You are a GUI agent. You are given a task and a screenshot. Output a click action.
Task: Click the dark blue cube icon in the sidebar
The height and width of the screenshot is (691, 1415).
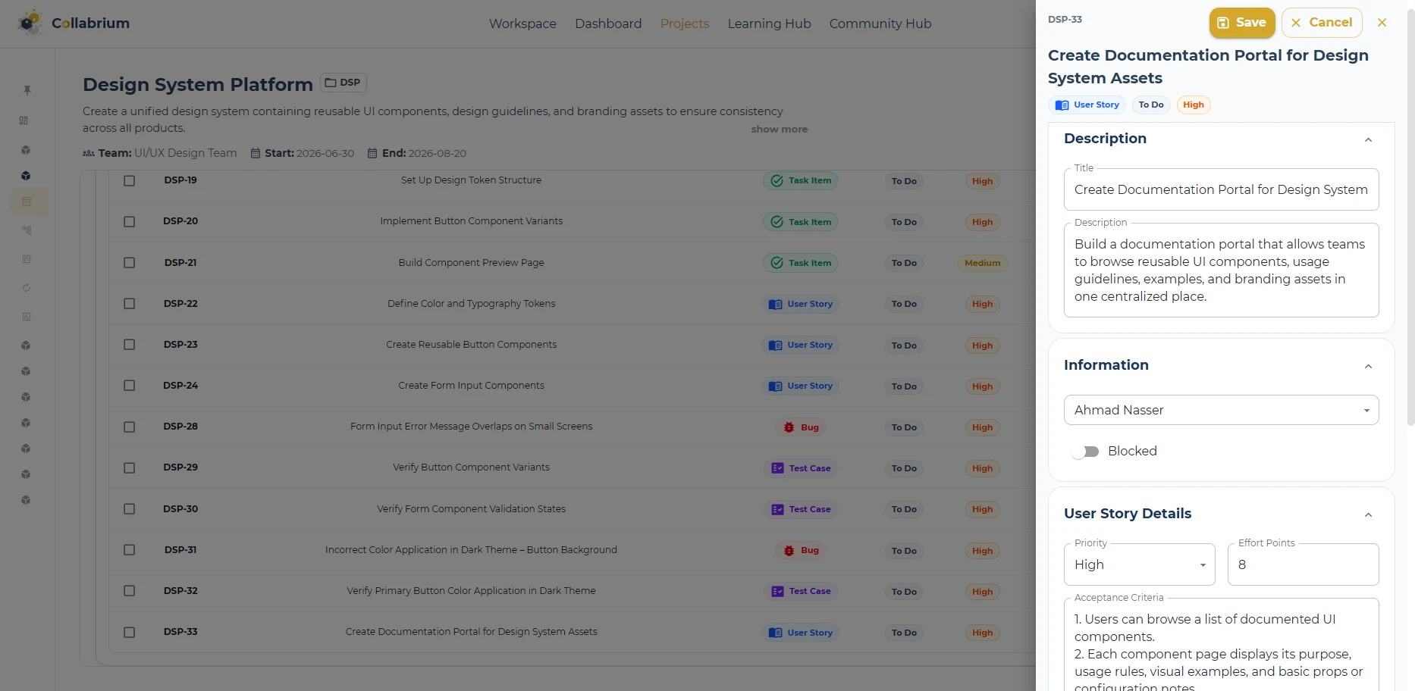[26, 176]
